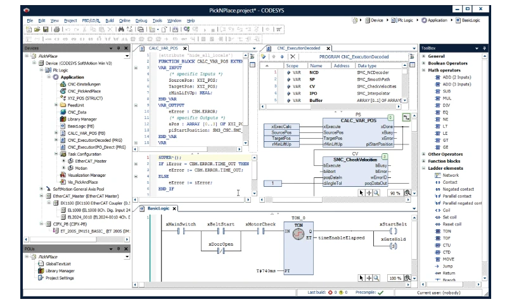Click the Open project folder icon
This screenshot has width=507, height=304.
[37, 29]
